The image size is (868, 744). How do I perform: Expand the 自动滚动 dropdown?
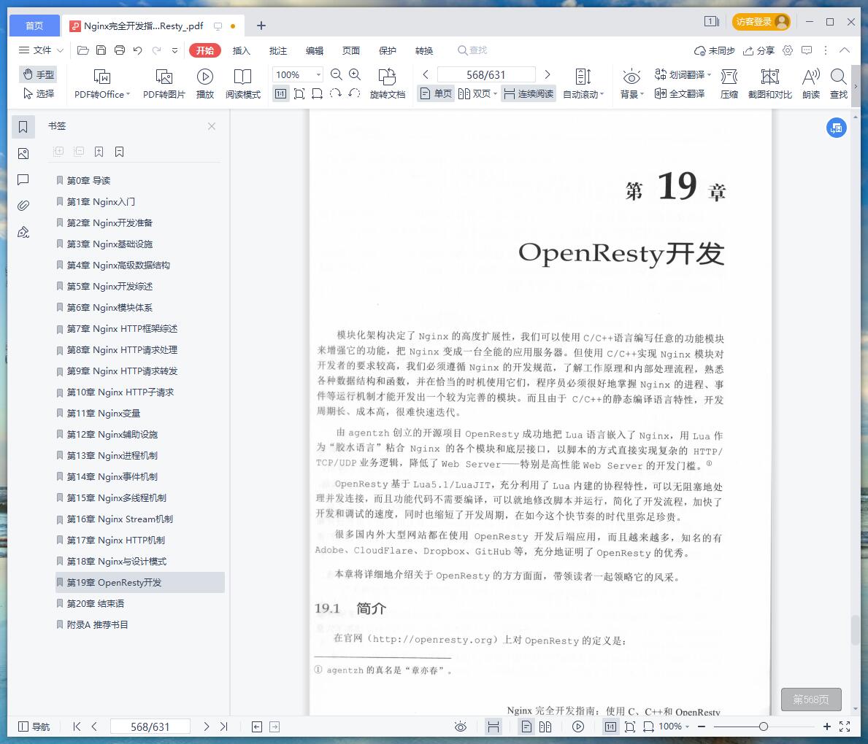[x=602, y=94]
